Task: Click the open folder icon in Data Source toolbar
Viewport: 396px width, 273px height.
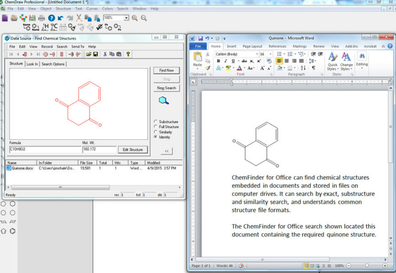Action: click(89, 54)
